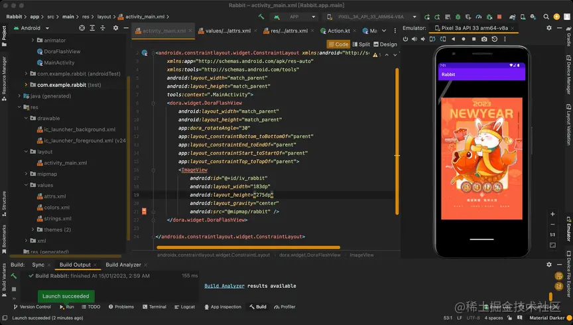Collapse all in Project panel toolbar
Viewport: 573px width, 325px height.
[x=103, y=28]
